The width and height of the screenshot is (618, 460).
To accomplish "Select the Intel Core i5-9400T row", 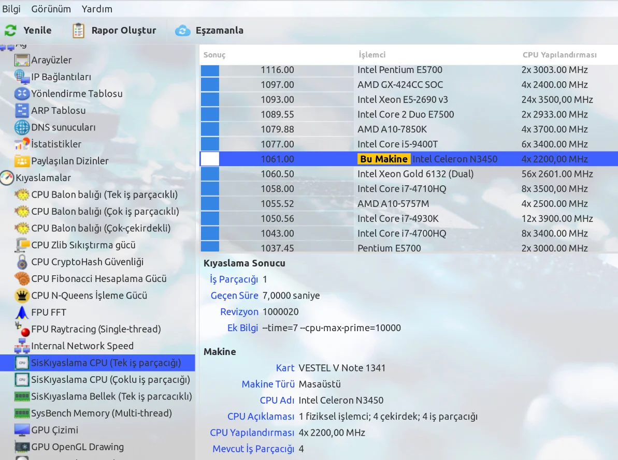I will (409, 144).
